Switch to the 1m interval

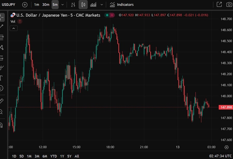[37, 5]
